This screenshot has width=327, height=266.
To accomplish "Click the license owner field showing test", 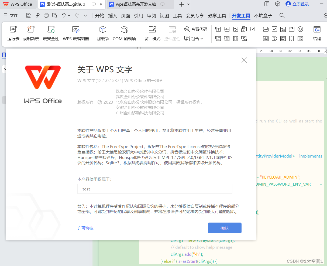I will point(155,189).
